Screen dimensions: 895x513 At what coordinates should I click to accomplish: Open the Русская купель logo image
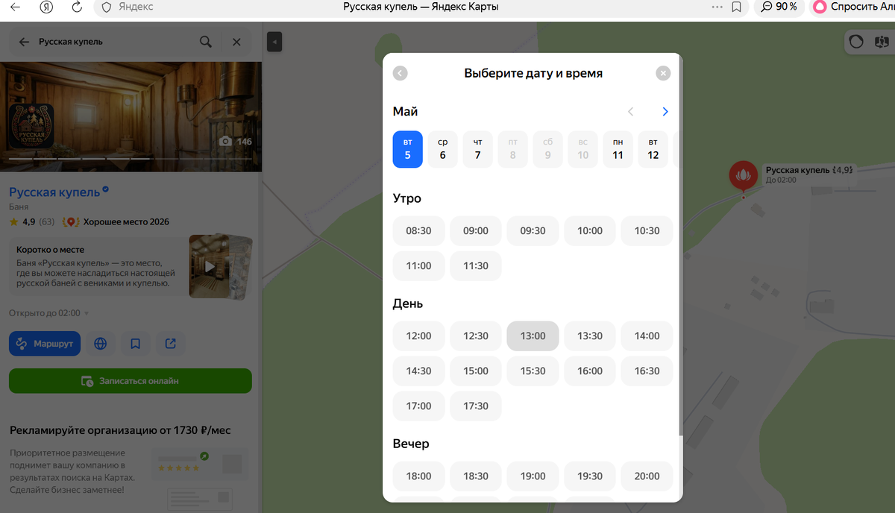coord(31,126)
